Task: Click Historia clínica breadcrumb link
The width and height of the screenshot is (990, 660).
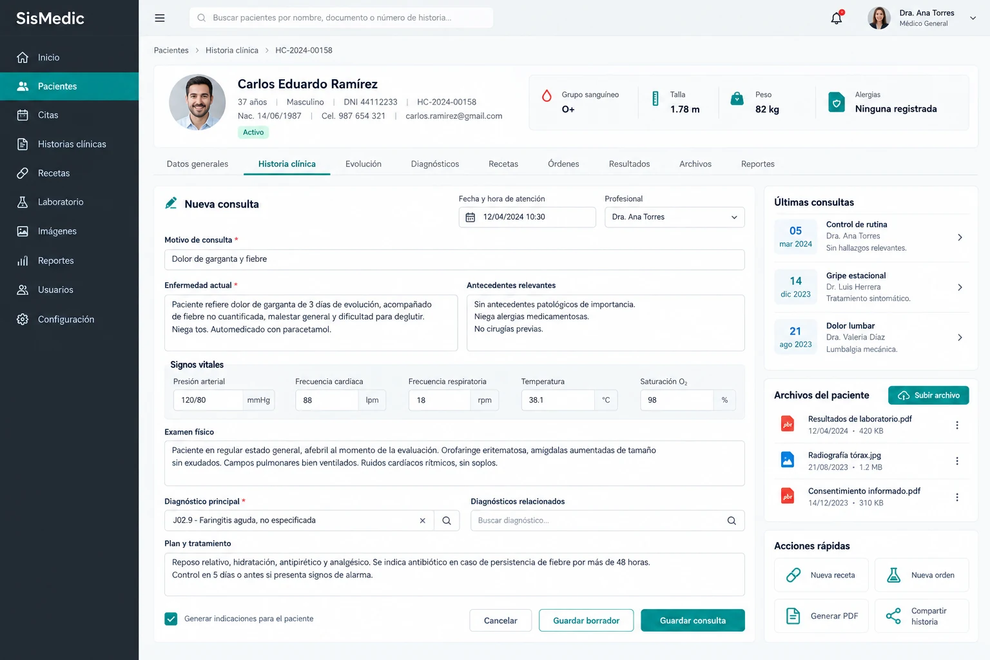Action: pos(232,50)
